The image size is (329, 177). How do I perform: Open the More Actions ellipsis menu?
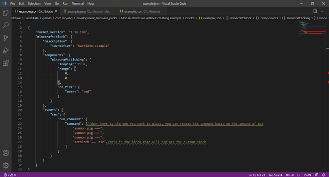tap(323, 11)
